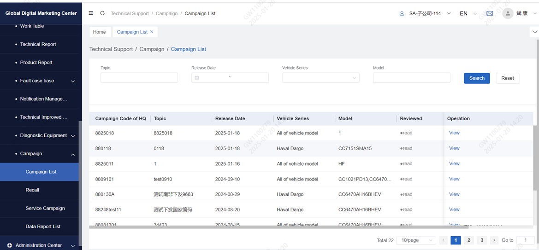
Task: Click the hamburger menu collapse icon
Action: pos(91,13)
